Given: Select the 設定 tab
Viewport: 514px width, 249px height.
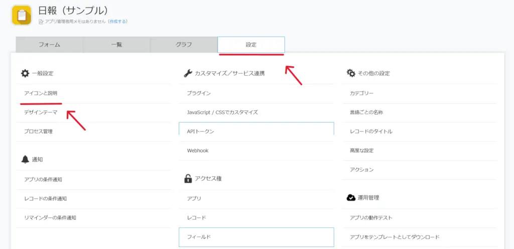Looking at the screenshot, I should click(251, 45).
